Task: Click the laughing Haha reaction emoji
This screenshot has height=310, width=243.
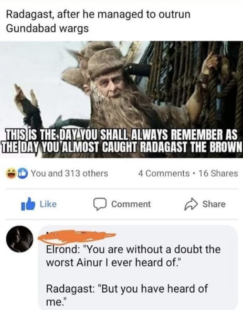Action: click(x=11, y=174)
